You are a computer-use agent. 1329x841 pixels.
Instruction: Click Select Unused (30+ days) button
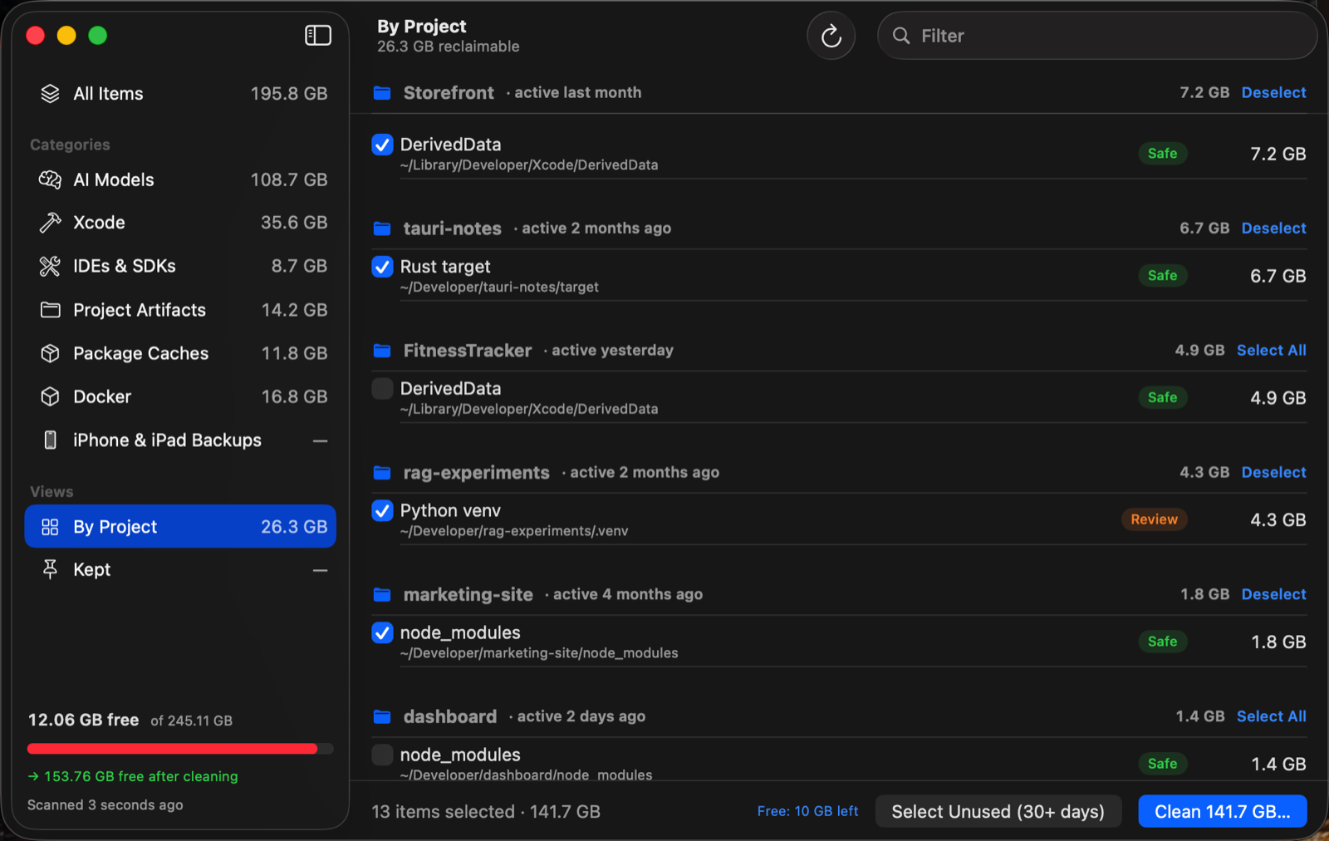998,811
